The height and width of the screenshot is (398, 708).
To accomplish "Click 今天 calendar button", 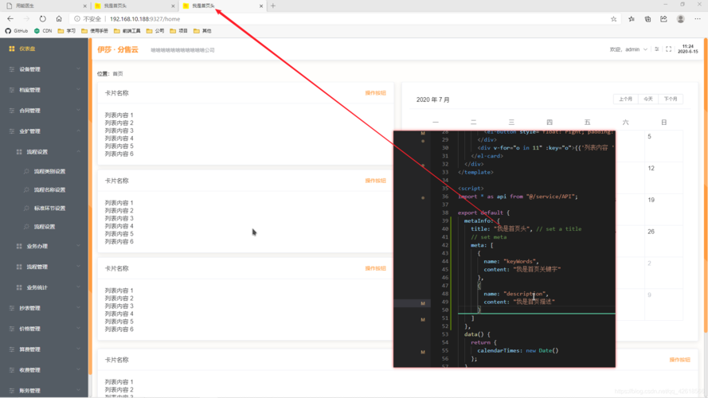I will (x=648, y=99).
